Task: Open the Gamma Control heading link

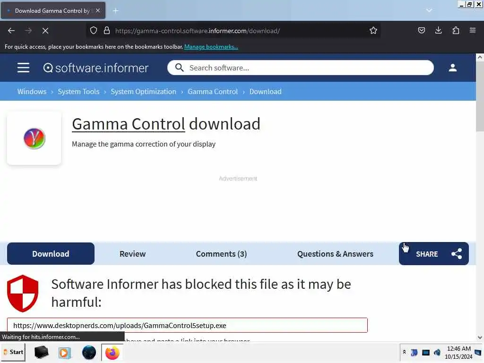Action: tap(129, 124)
